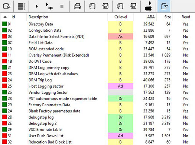This screenshot has height=145, width=195.
Task: Sort by the ABA column header
Action: pyautogui.click(x=151, y=17)
